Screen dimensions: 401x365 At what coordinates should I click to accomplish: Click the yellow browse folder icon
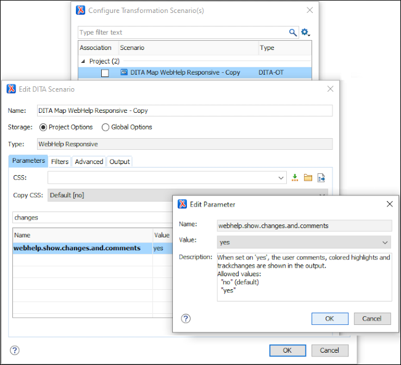(x=308, y=178)
